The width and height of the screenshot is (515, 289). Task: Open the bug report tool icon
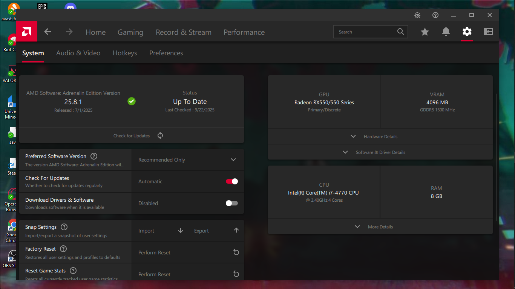(417, 15)
